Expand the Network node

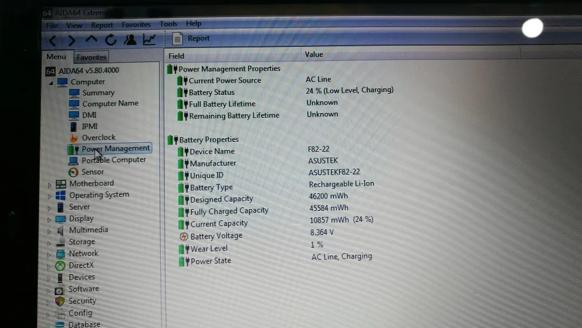coord(49,255)
